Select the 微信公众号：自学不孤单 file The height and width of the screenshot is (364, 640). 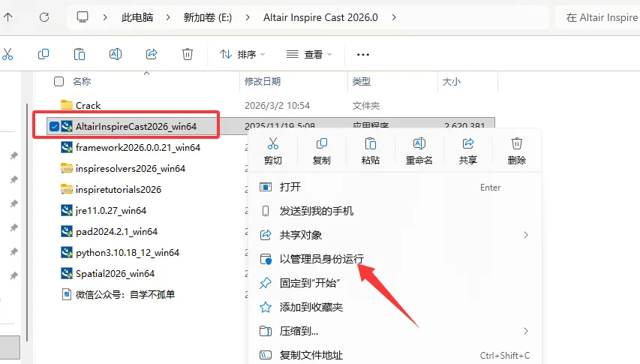[x=125, y=294]
